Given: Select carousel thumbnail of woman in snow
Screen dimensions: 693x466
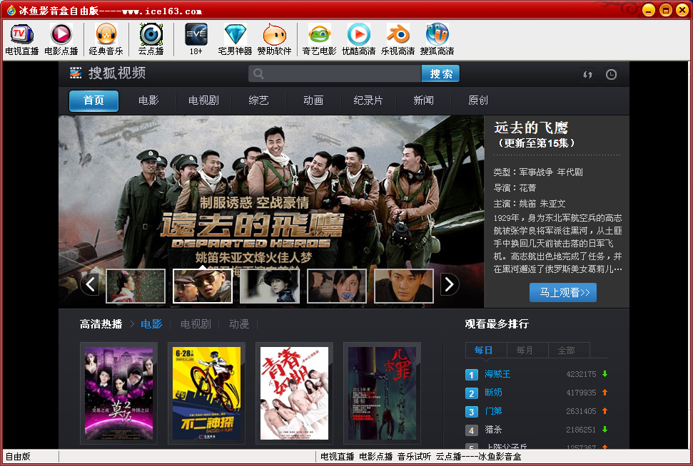Looking at the screenshot, I should 136,286.
